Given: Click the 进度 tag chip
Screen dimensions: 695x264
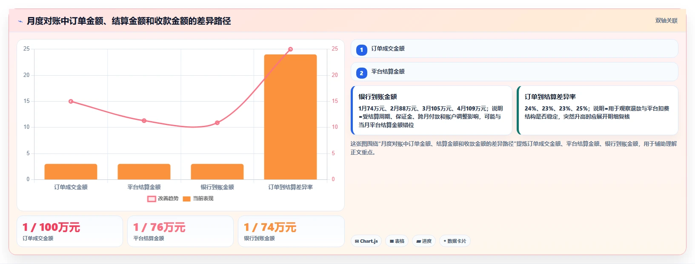Looking at the screenshot, I should pos(423,241).
